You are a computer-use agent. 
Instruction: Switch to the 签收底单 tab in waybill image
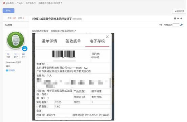click(73, 41)
